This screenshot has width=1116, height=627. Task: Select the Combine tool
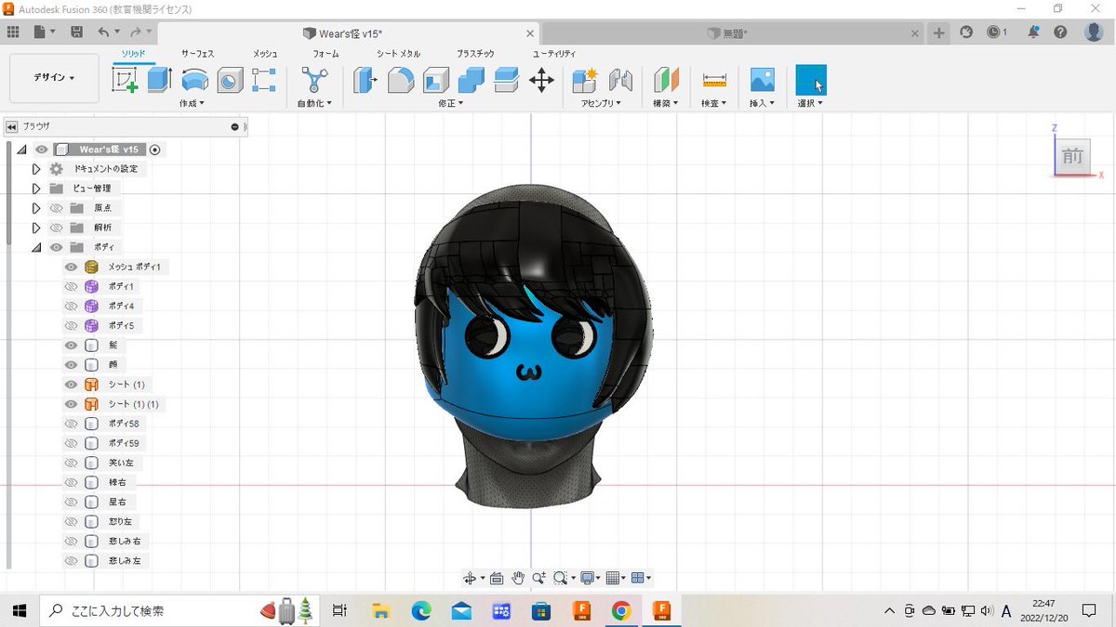click(x=472, y=81)
